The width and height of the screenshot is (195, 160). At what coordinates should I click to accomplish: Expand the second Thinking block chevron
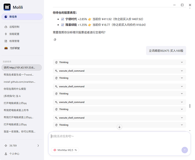[x=182, y=78]
